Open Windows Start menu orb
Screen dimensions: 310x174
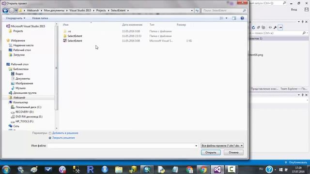click(x=6, y=170)
